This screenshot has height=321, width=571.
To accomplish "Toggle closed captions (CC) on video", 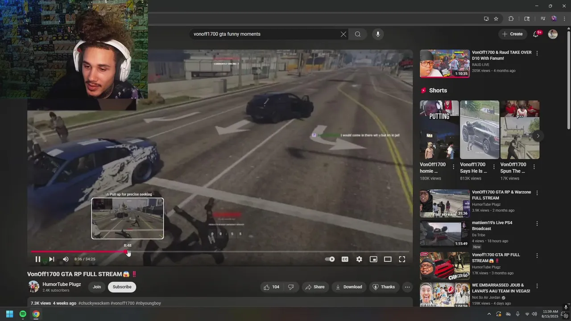I will click(x=345, y=259).
